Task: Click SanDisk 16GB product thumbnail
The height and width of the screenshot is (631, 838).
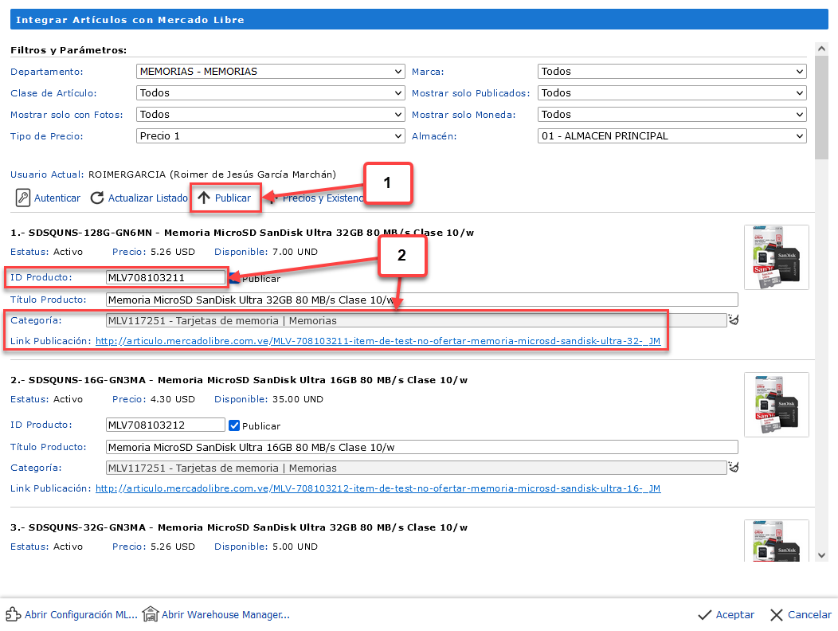Action: click(x=776, y=405)
